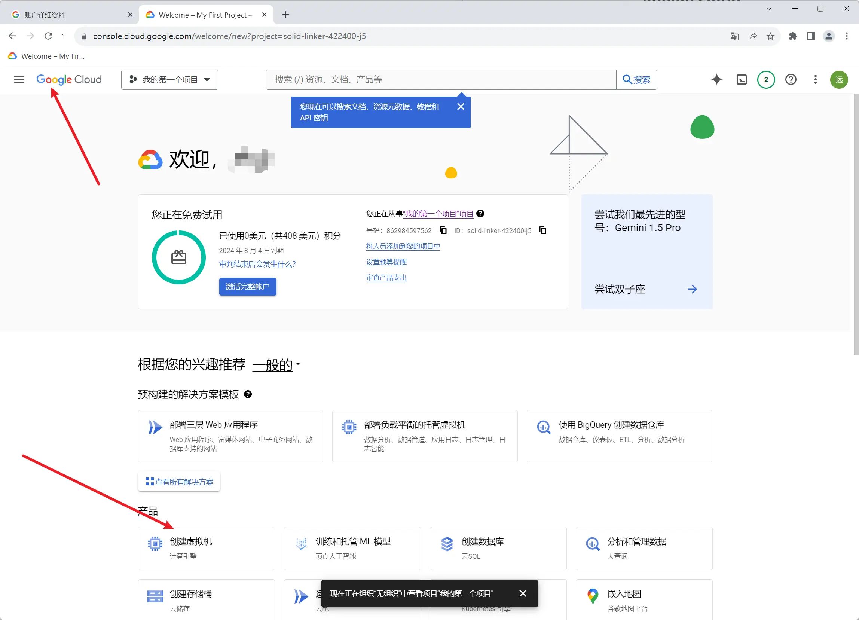Dismiss the dark toast notification
The width and height of the screenshot is (859, 620).
coord(523,593)
